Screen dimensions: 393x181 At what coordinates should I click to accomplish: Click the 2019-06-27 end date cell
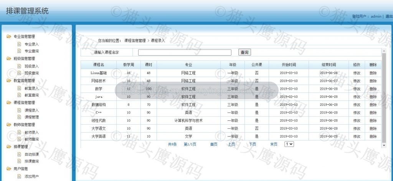coord(329,81)
